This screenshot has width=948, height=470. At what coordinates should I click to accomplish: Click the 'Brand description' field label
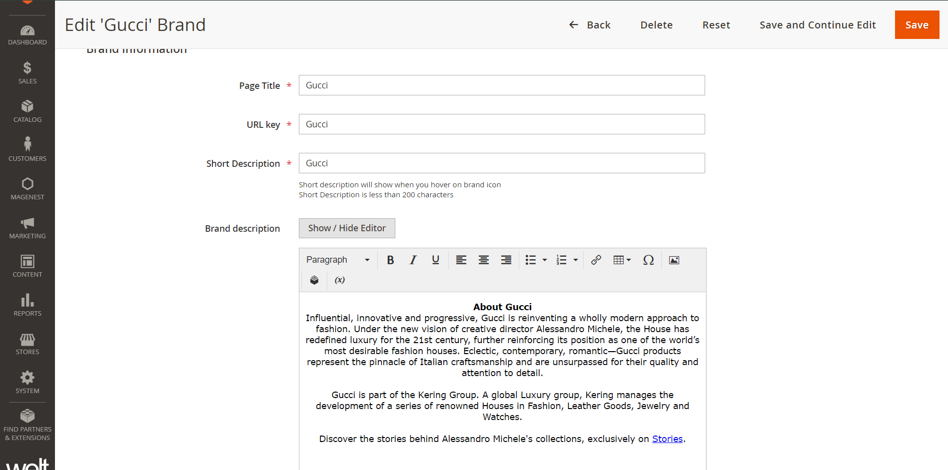[242, 228]
